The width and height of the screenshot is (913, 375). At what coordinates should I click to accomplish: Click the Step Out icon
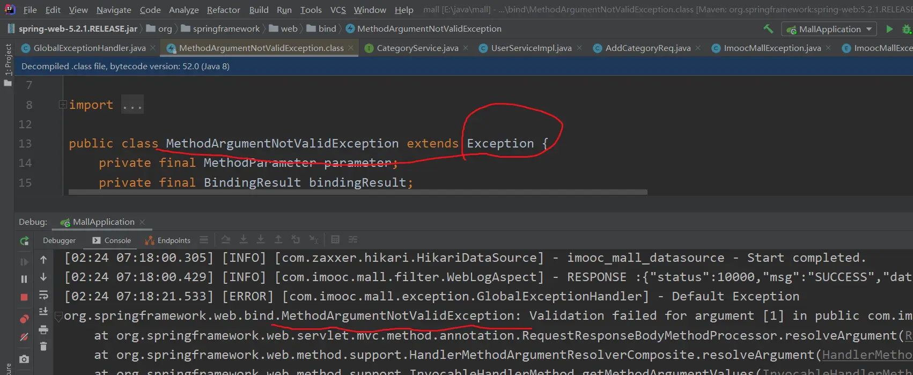pyautogui.click(x=278, y=239)
